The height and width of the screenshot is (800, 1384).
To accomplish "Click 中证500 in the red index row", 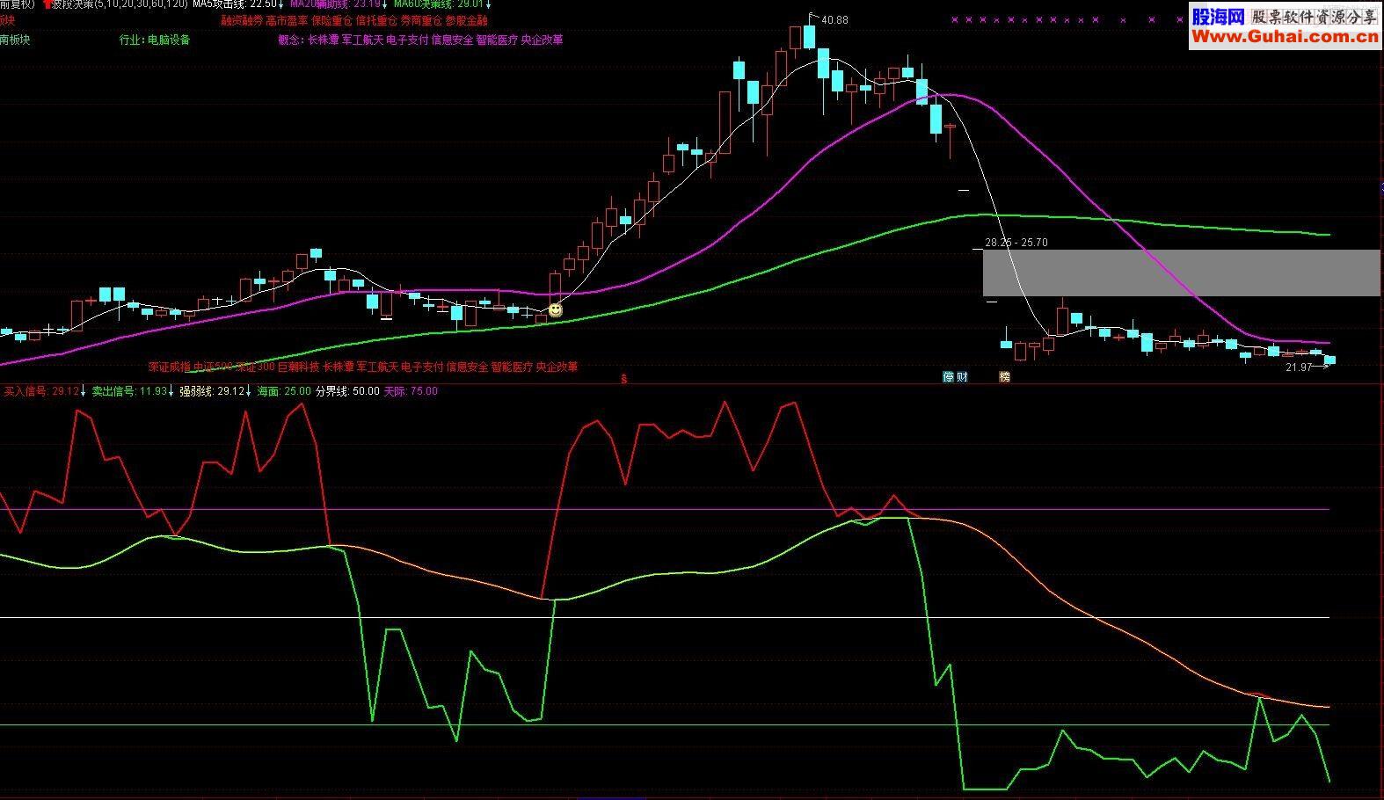I will (214, 367).
